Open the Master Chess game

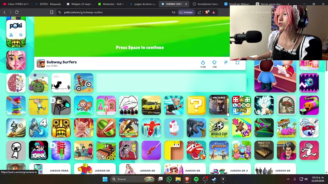pyautogui.click(x=264, y=150)
